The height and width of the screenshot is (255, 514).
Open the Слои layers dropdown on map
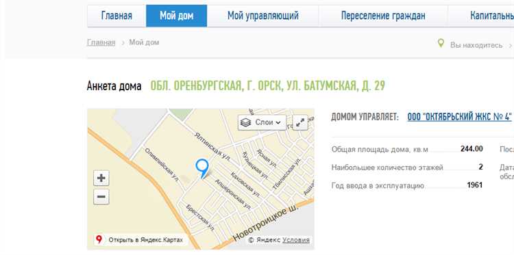(x=262, y=122)
